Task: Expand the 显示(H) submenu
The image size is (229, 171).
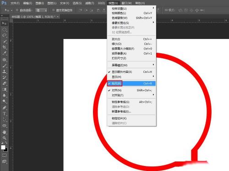Action: (x=131, y=77)
